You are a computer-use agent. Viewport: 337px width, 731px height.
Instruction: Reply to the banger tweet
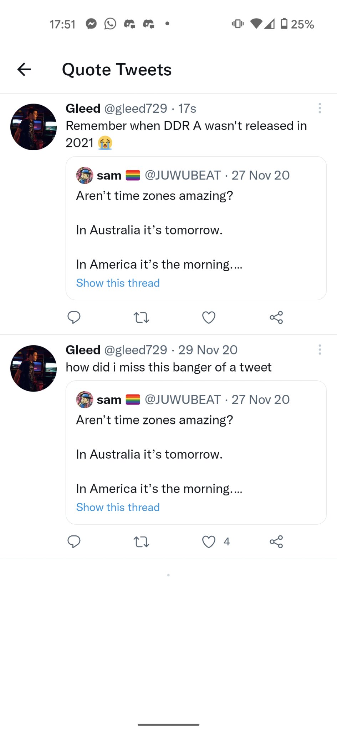(74, 541)
